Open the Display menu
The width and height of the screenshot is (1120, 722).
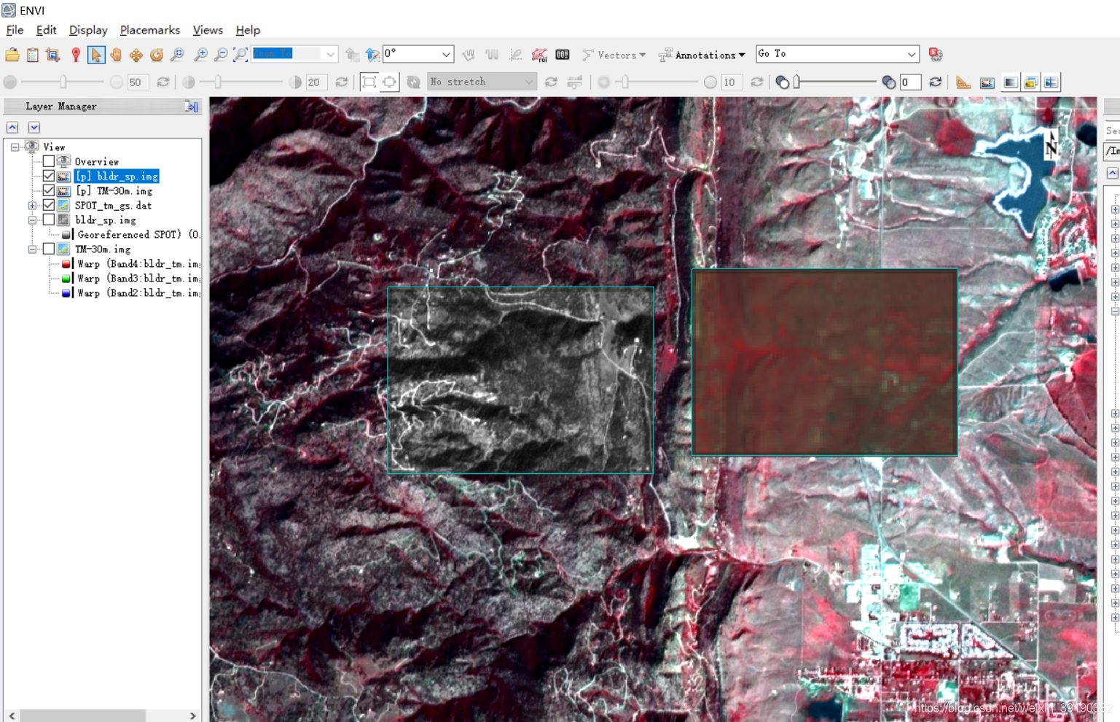[88, 30]
